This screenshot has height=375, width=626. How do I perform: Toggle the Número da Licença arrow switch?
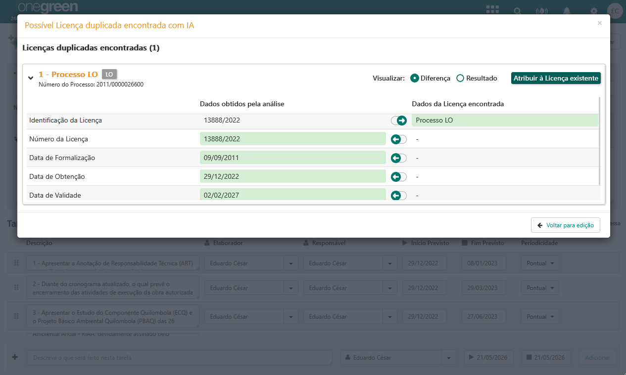399,139
